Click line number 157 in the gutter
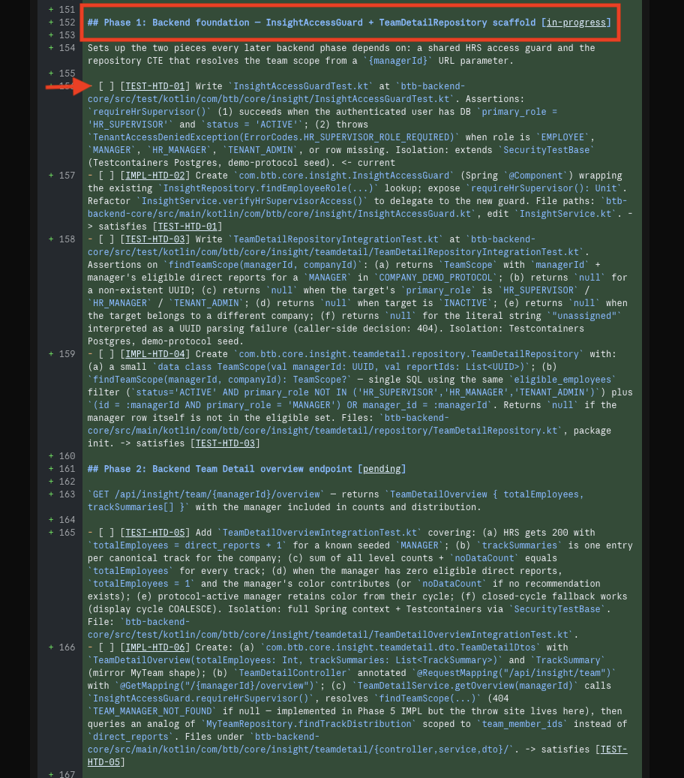This screenshot has width=684, height=778. pos(67,176)
